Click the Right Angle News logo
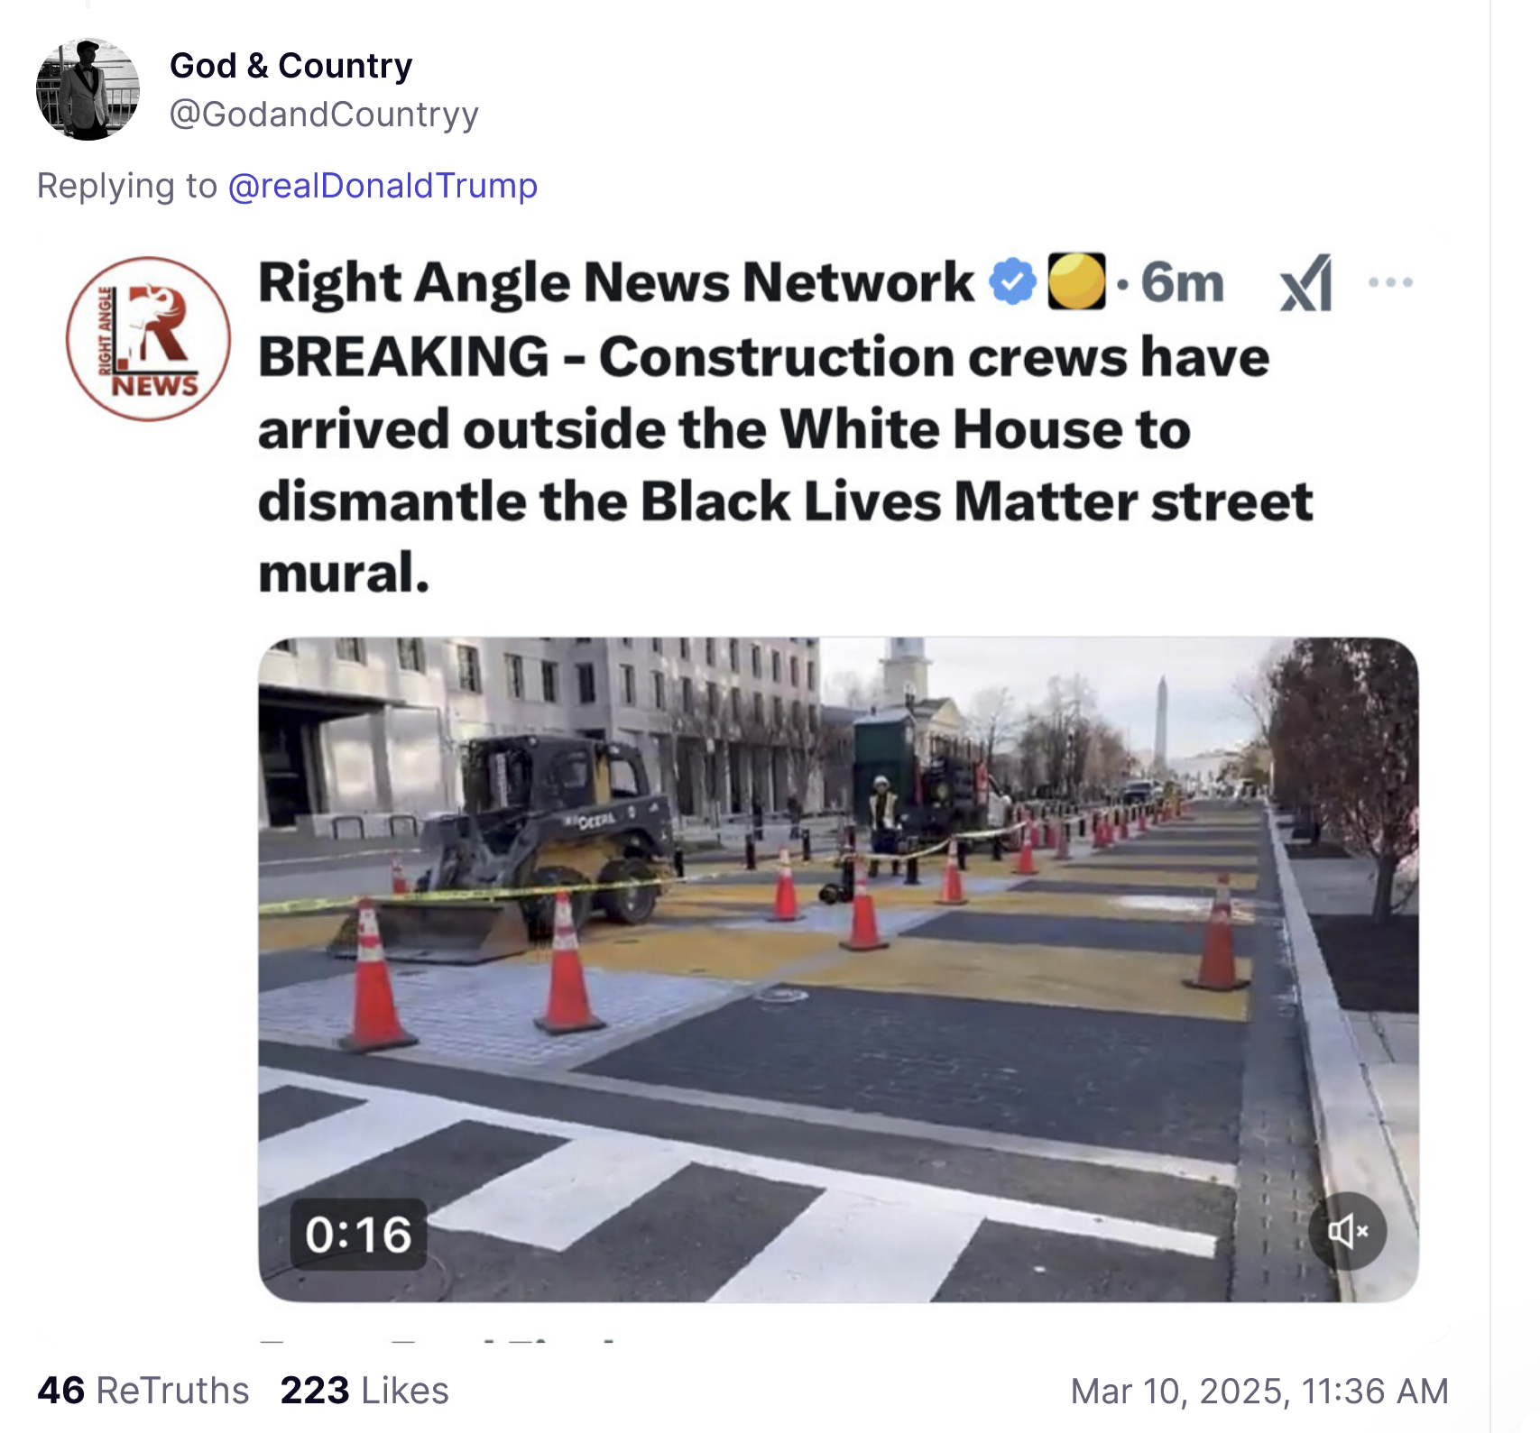Image resolution: width=1540 pixels, height=1433 pixels. point(148,339)
